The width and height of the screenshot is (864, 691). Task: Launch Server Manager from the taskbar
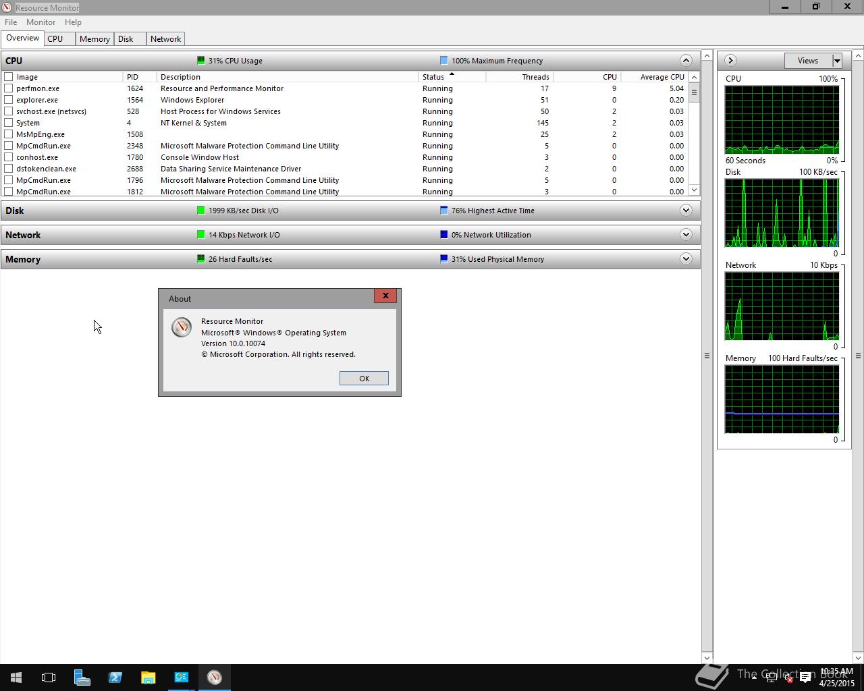(x=82, y=678)
